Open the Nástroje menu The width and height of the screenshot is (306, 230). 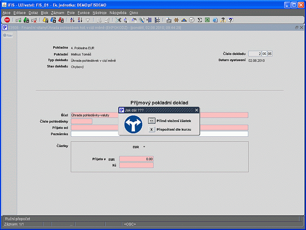click(99, 13)
